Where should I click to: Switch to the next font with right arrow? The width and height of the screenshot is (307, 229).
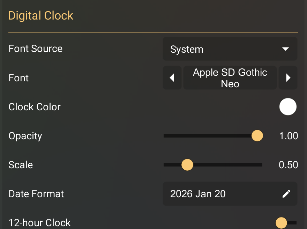pyautogui.click(x=288, y=78)
